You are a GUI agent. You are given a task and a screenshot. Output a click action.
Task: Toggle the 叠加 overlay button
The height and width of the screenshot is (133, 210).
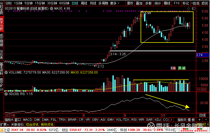coord(139,3)
